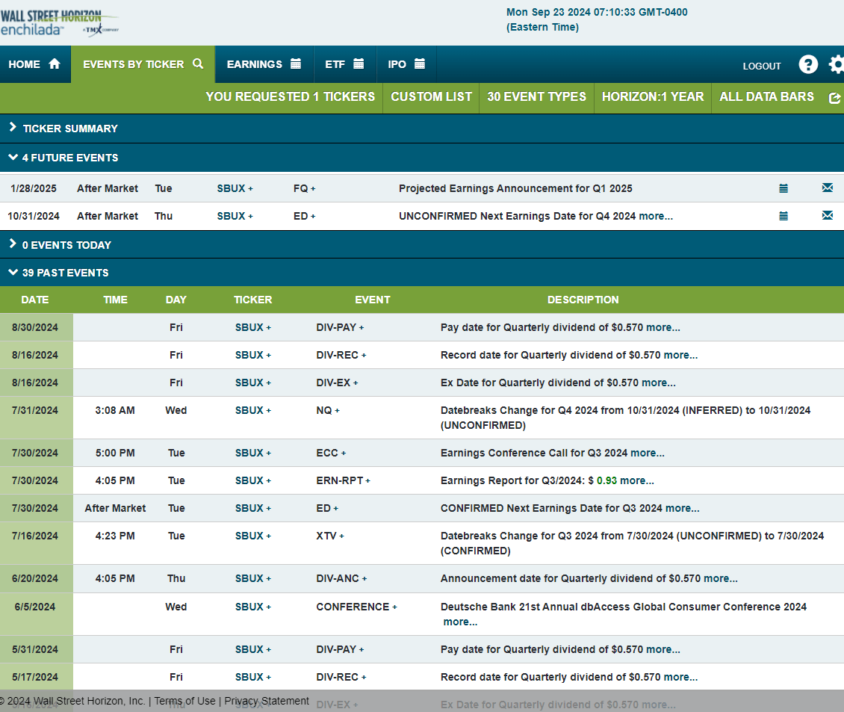Click the Earnings Report '0.93' EPS value

[606, 480]
